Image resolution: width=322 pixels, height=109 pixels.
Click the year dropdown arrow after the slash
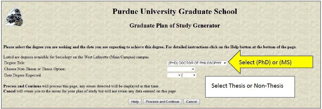click(x=194, y=75)
